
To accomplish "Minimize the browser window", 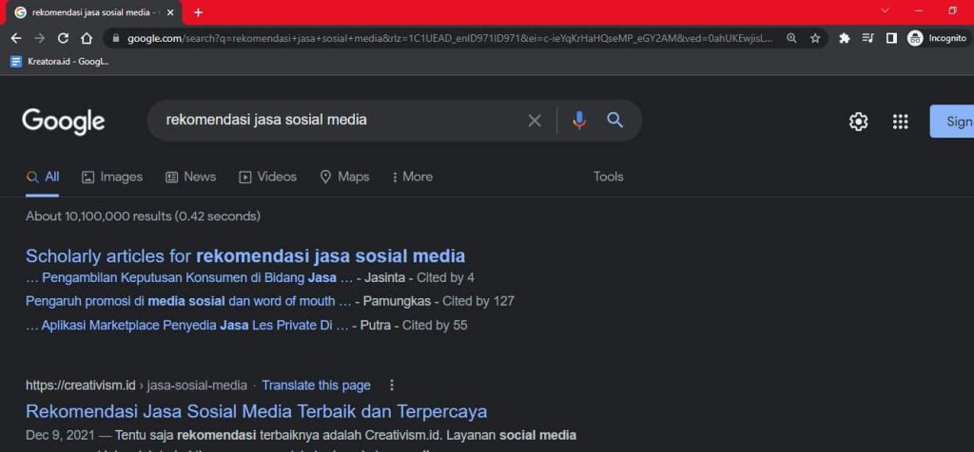I will (x=920, y=10).
